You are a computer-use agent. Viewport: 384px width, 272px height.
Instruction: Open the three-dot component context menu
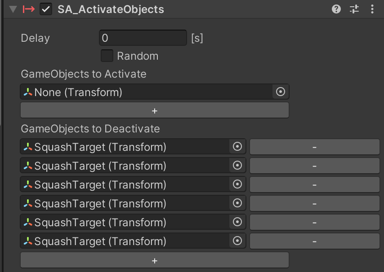click(372, 9)
